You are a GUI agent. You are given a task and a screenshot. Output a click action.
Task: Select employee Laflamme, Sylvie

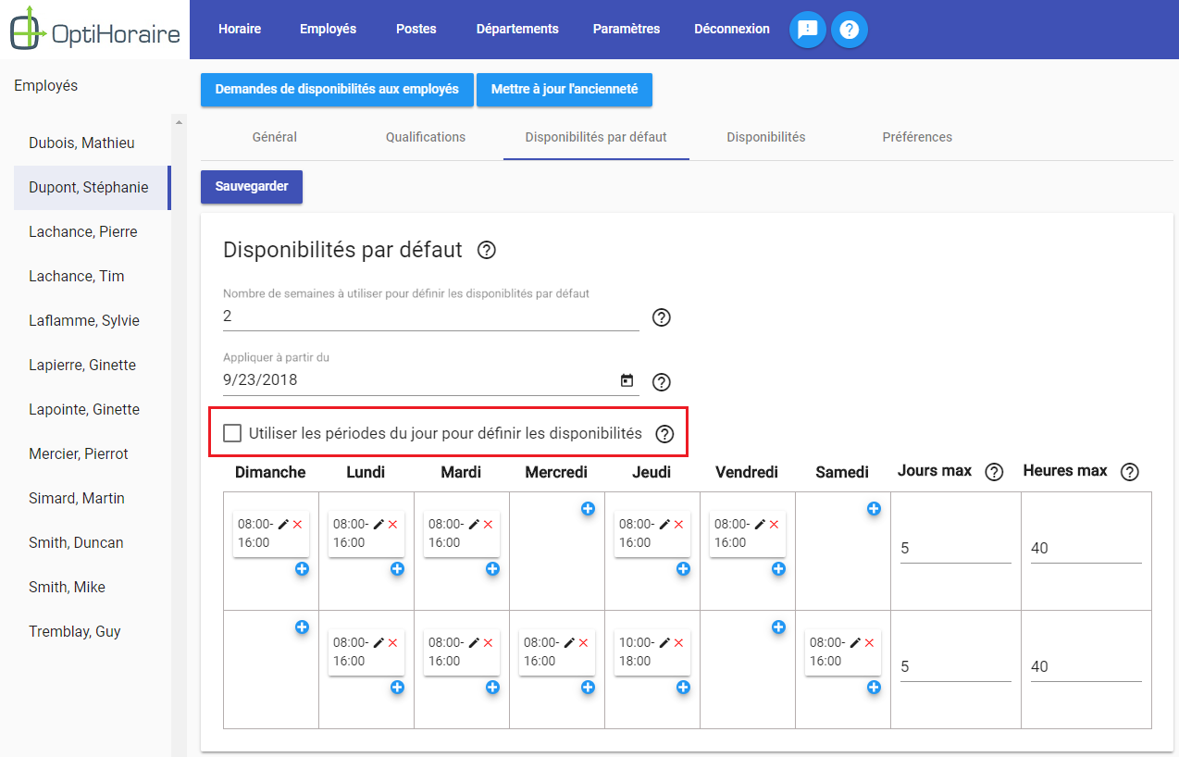point(93,320)
